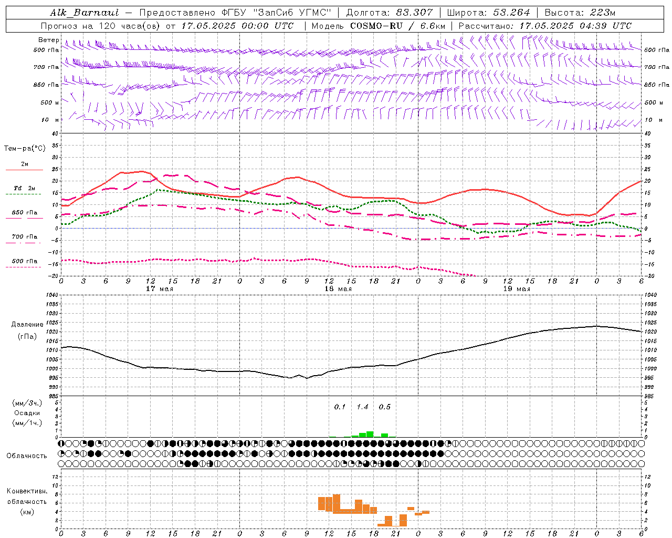Click the (мм/3ч.) precipitation unit label

point(27,403)
